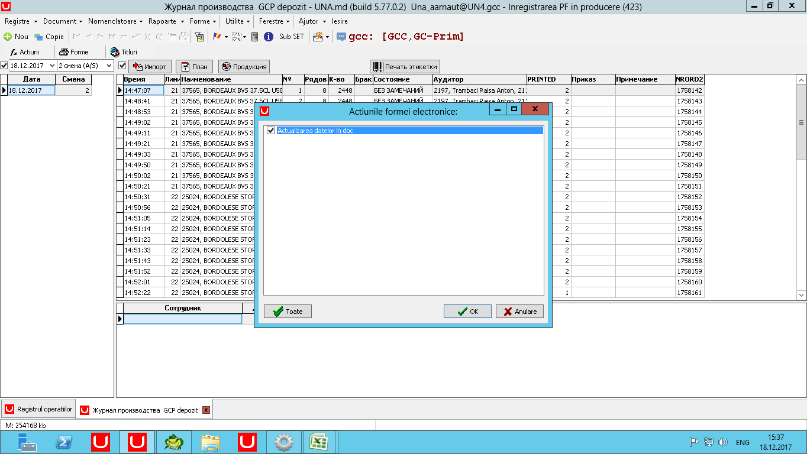
Task: Switch to the Registrul operatiilor tab
Action: point(38,409)
